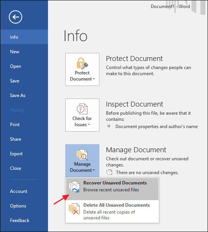This screenshot has width=208, height=232.
Task: Expand the Check for Issues dropdown arrow
Action: tap(89, 125)
